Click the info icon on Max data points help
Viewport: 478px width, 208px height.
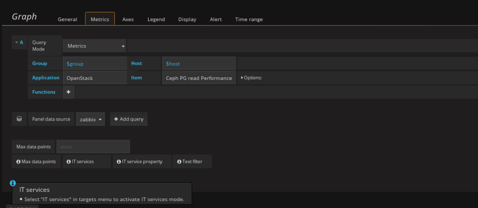(19, 162)
